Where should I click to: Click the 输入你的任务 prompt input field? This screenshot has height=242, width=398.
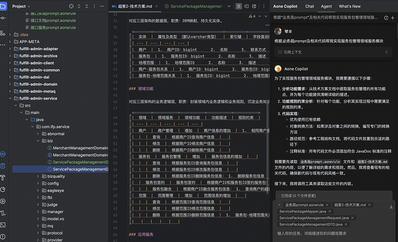pos(332,233)
